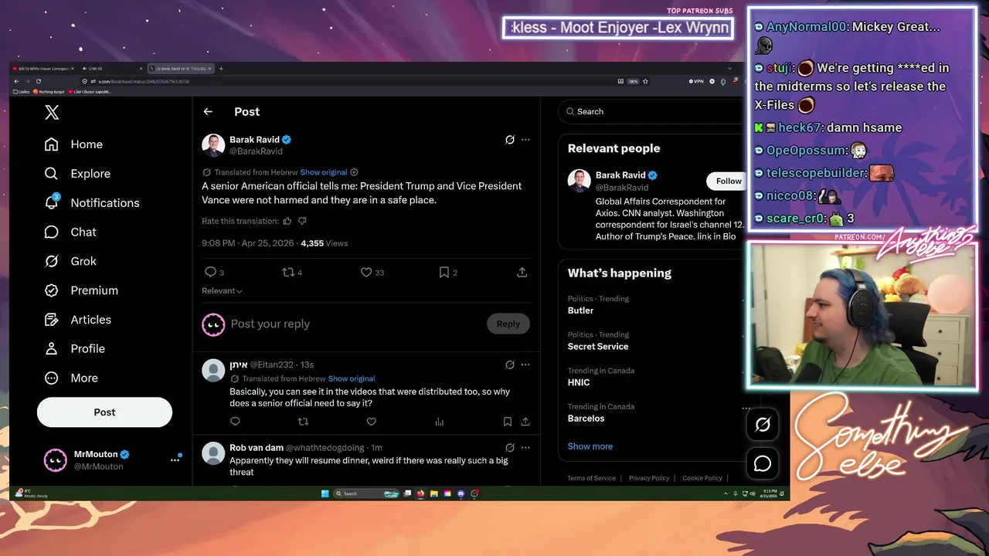Click the white Post button
Screen dimensions: 989x556
[104, 412]
